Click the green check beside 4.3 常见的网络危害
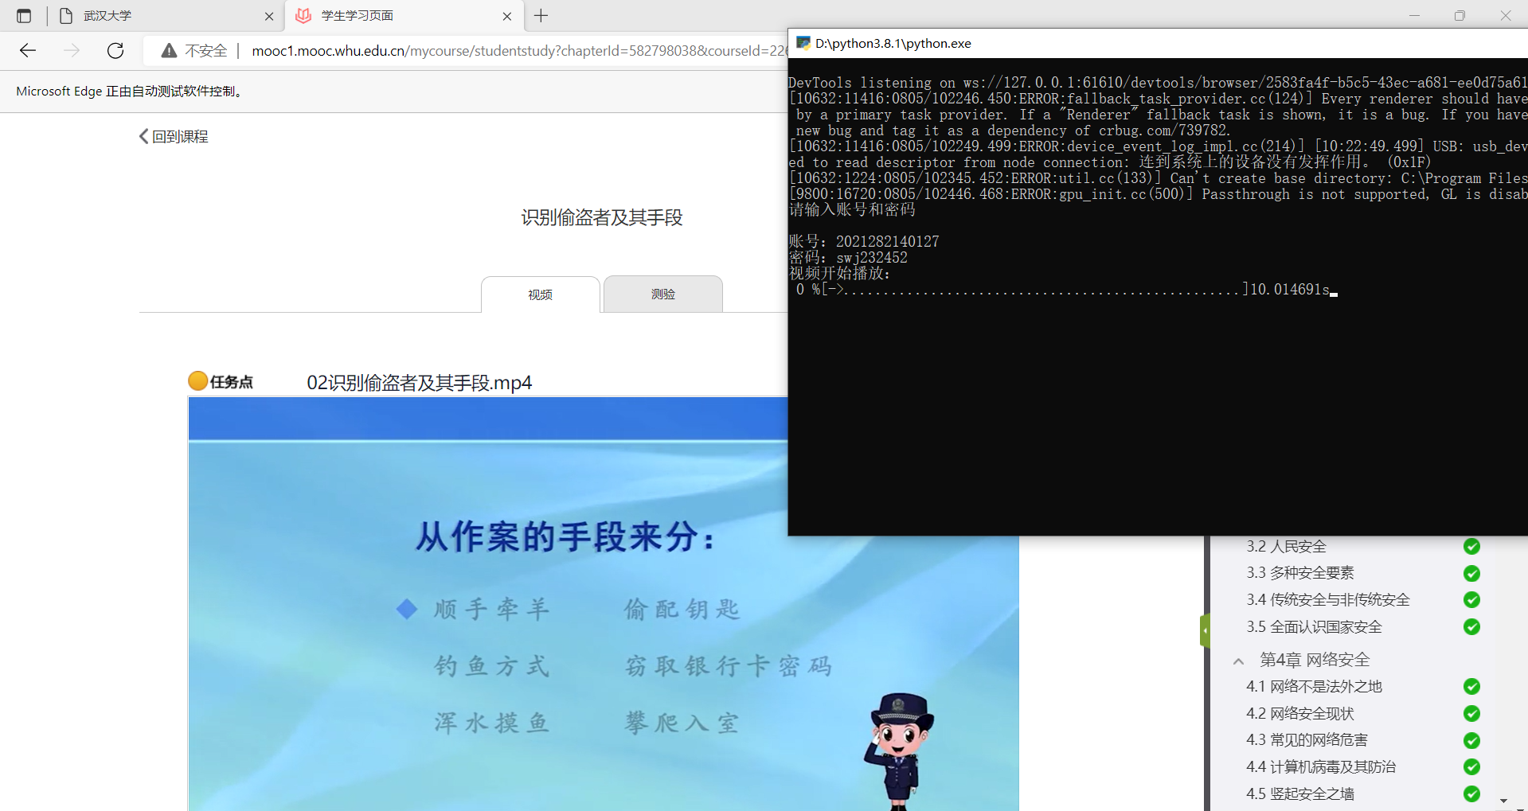 [1471, 741]
